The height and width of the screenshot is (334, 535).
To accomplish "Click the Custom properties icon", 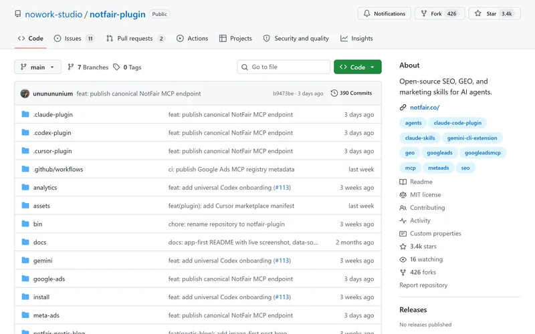I will coord(403,234).
